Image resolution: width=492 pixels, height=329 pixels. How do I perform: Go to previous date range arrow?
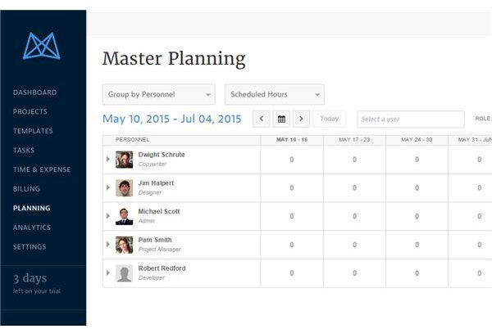[262, 119]
